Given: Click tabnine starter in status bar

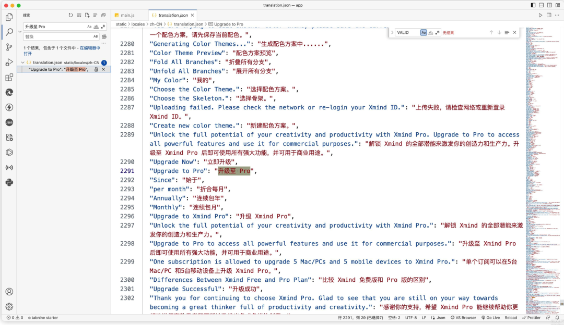Looking at the screenshot, I should [43, 318].
